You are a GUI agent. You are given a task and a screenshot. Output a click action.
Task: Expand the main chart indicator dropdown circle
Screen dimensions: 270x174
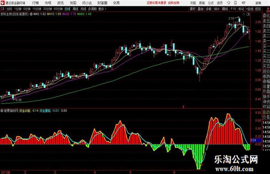click(31, 14)
